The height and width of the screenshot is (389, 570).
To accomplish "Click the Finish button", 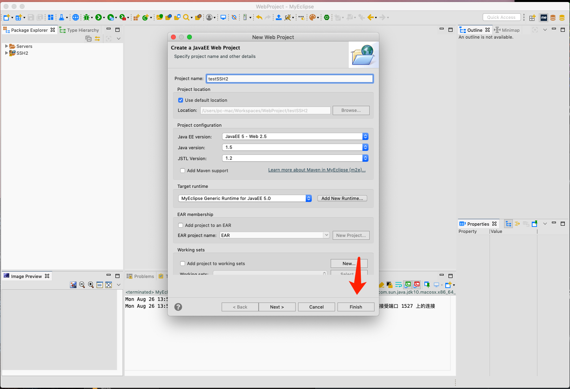I will pyautogui.click(x=356, y=307).
